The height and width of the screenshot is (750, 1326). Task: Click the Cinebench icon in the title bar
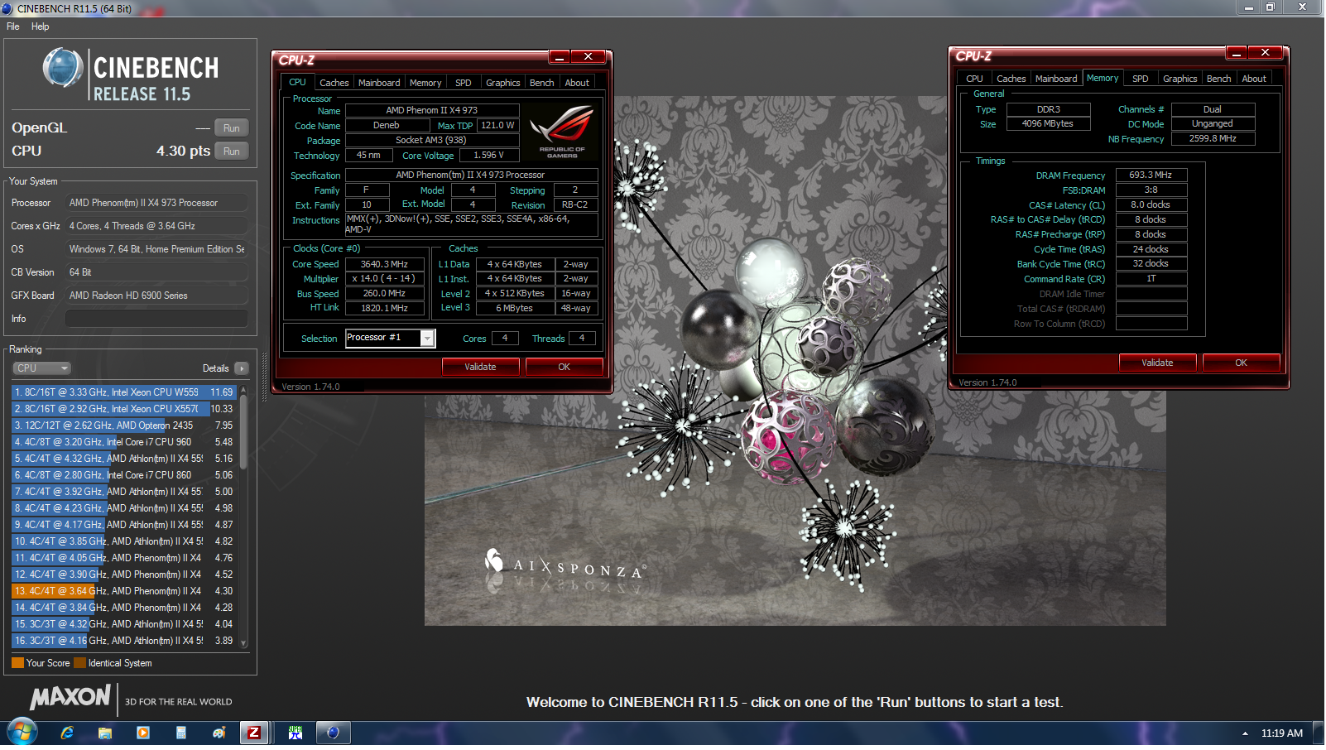[x=7, y=8]
